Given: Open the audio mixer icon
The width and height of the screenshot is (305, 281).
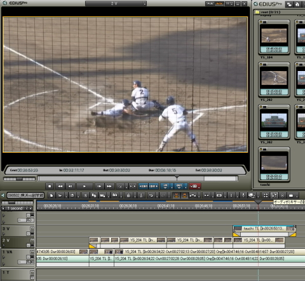Looking at the screenshot, I should point(274,195).
